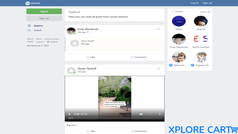The width and height of the screenshot is (238, 134).
Task: Click show all in People panel
Action: click(x=205, y=12)
